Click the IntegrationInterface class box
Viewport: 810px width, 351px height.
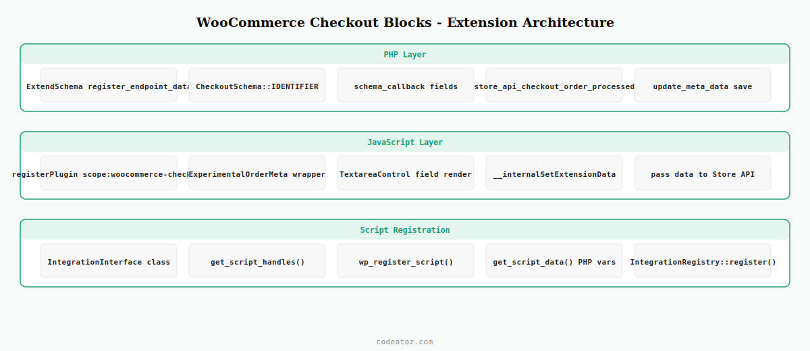pos(109,261)
